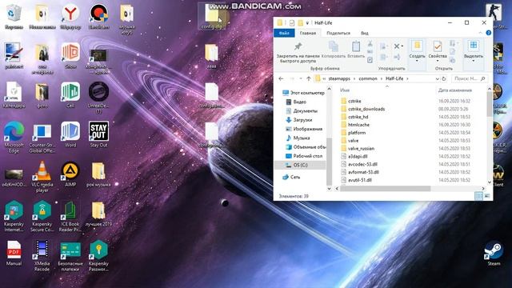Click the Explorer search field
The height and width of the screenshot is (288, 512).
pyautogui.click(x=470, y=78)
